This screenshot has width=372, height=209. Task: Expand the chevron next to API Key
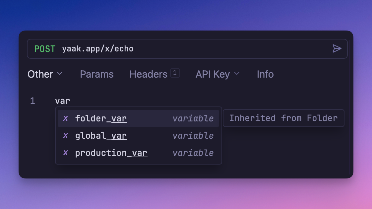click(x=237, y=74)
